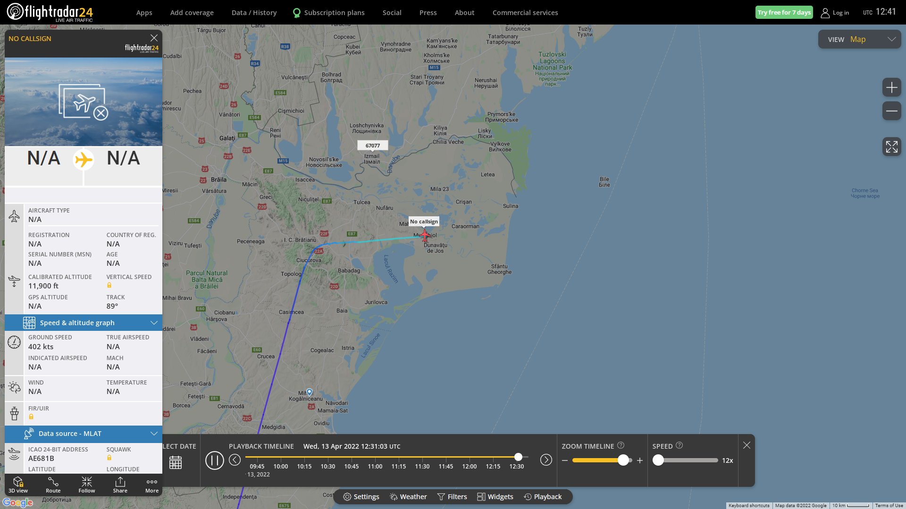
Task: Collapse Data source - MLAT section
Action: pos(153,434)
